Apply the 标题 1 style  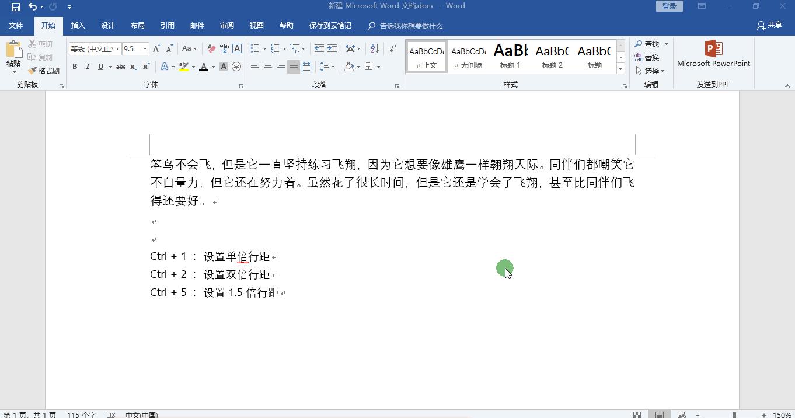pyautogui.click(x=510, y=55)
